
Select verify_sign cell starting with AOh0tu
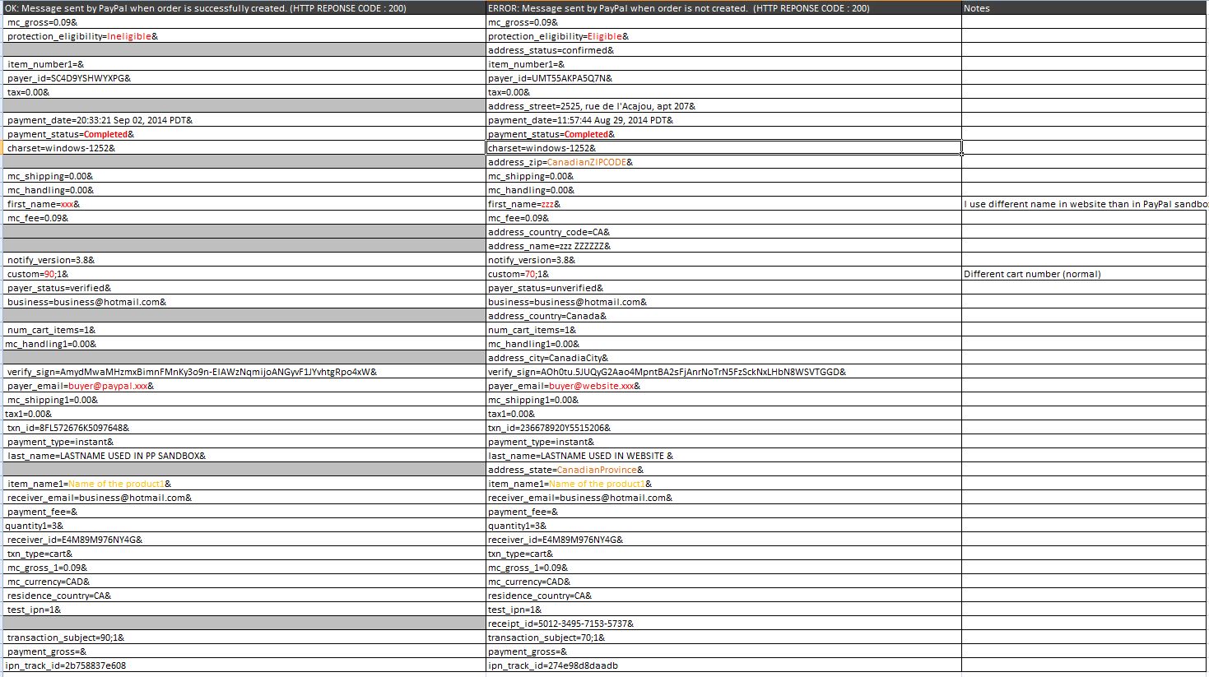(x=723, y=372)
